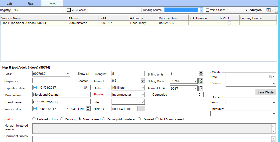Screen dimensions: 280x142
Task: Open the Waste Date calendar picker
Action: point(272,77)
